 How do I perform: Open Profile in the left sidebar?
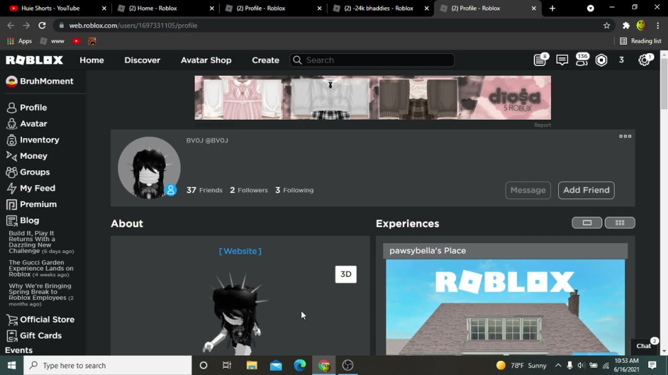(27, 107)
